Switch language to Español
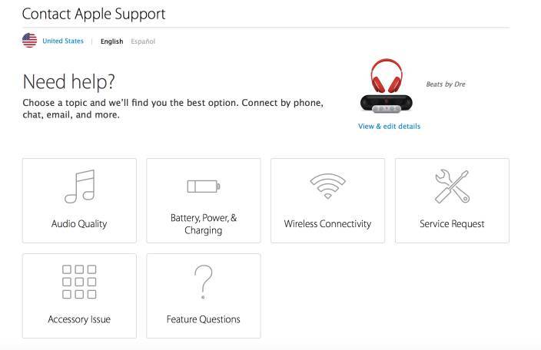 [x=143, y=41]
